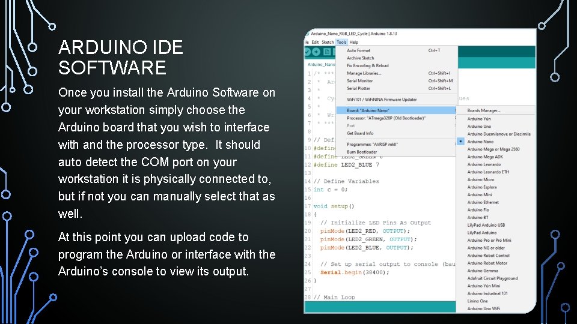Image resolution: width=577 pixels, height=324 pixels.
Task: Open the Help menu
Action: tap(353, 42)
